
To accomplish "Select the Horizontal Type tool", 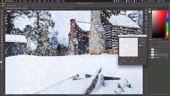I will coord(2,46).
